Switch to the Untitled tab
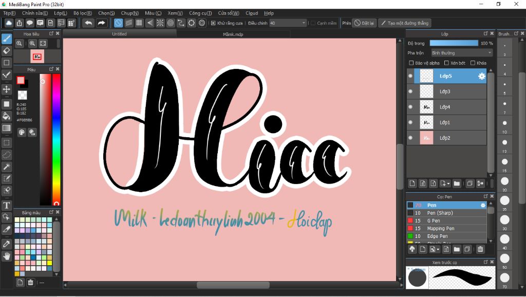Image resolution: width=526 pixels, height=297 pixels. click(x=119, y=34)
